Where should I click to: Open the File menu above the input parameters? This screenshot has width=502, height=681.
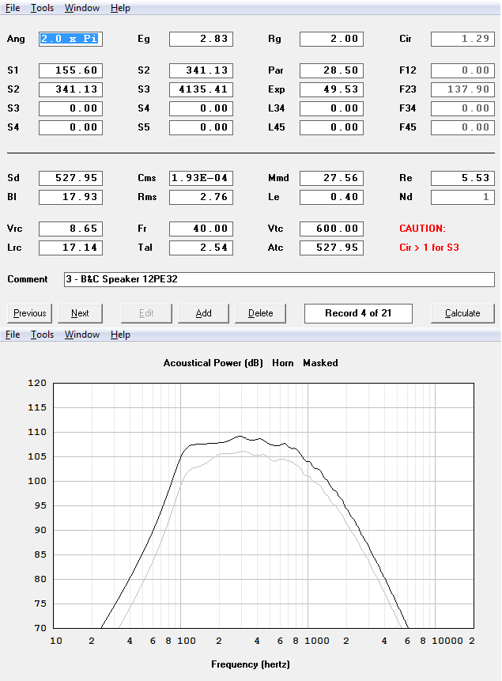click(13, 8)
